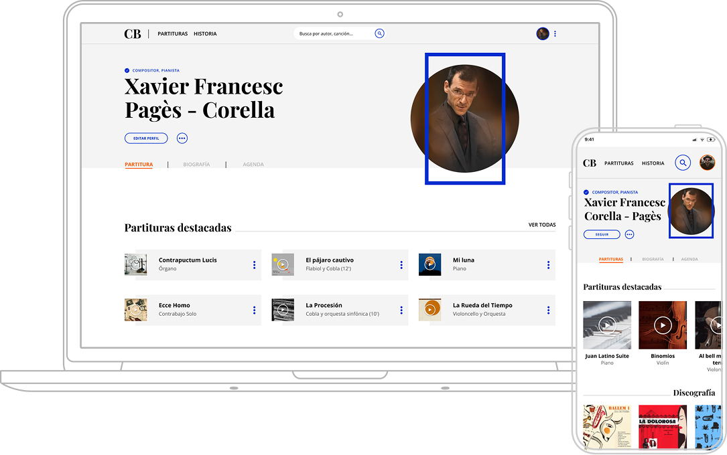Click HISTORIA in laptop navigation
Image resolution: width=727 pixels, height=455 pixels.
tap(205, 33)
